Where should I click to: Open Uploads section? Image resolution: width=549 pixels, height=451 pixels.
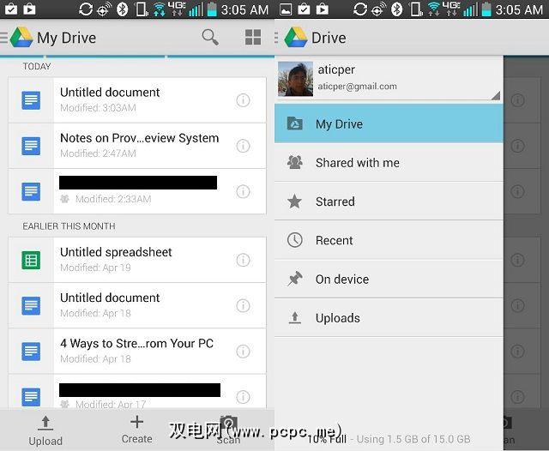(389, 318)
